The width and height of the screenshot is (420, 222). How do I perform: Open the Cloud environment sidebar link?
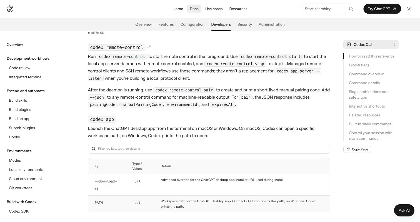click(26, 179)
